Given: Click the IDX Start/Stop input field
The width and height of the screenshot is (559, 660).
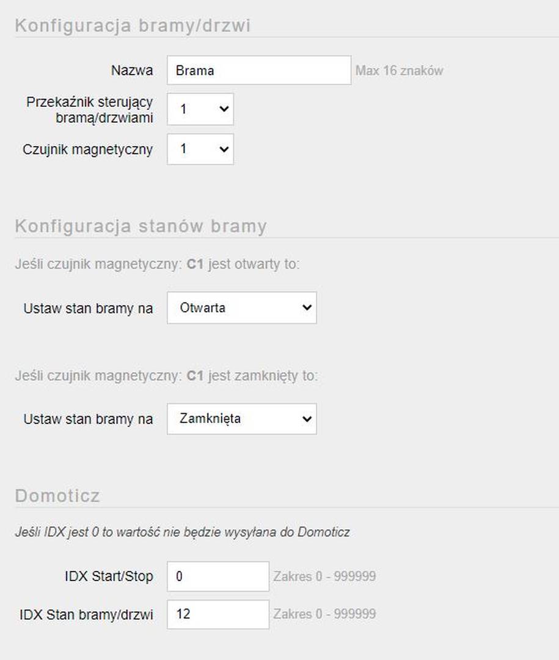Looking at the screenshot, I should click(x=218, y=576).
